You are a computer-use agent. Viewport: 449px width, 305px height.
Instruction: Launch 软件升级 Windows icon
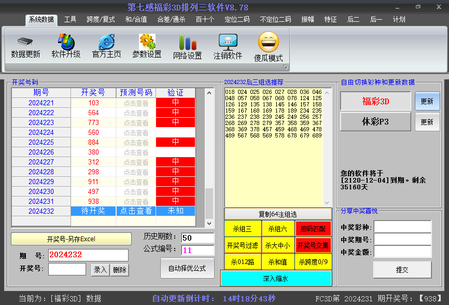click(x=66, y=42)
